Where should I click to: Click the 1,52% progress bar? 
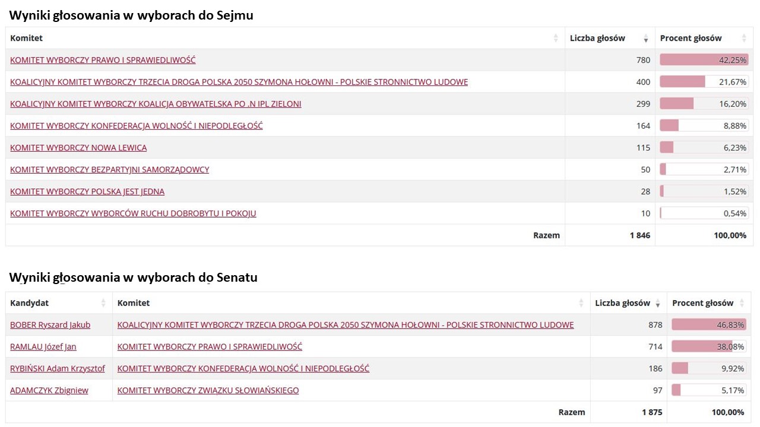(x=704, y=192)
